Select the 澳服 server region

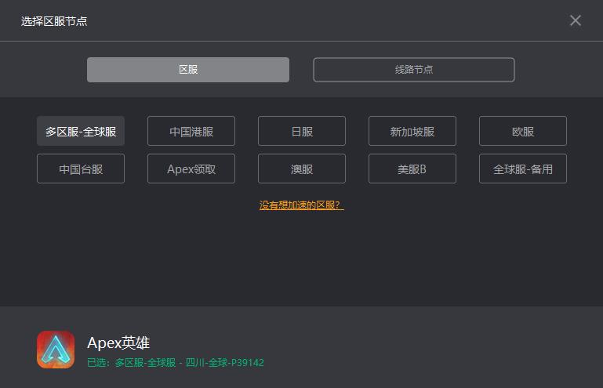click(x=302, y=169)
